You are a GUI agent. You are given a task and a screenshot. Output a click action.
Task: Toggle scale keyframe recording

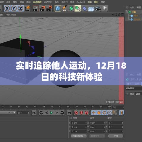99,113
